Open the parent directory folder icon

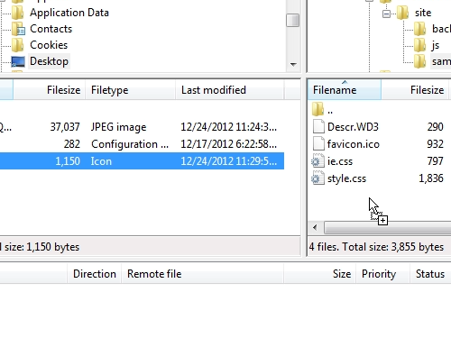[x=318, y=109]
